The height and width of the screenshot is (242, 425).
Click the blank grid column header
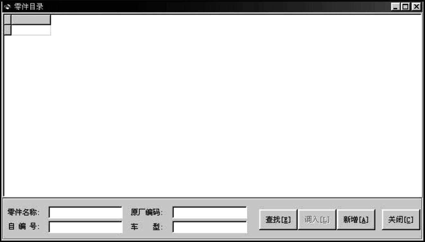31,20
